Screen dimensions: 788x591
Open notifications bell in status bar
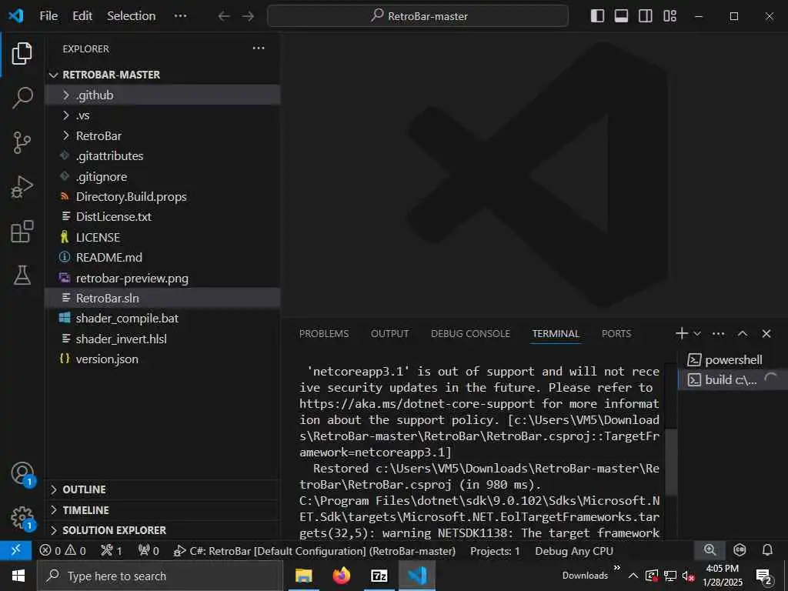(x=767, y=550)
